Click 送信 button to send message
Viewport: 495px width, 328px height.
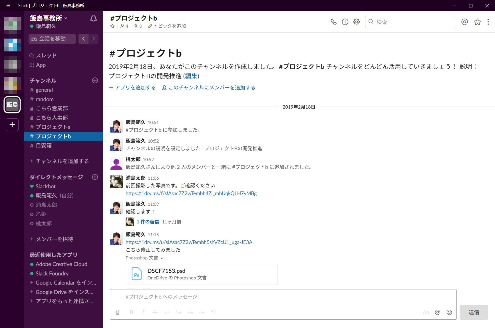coord(474,312)
